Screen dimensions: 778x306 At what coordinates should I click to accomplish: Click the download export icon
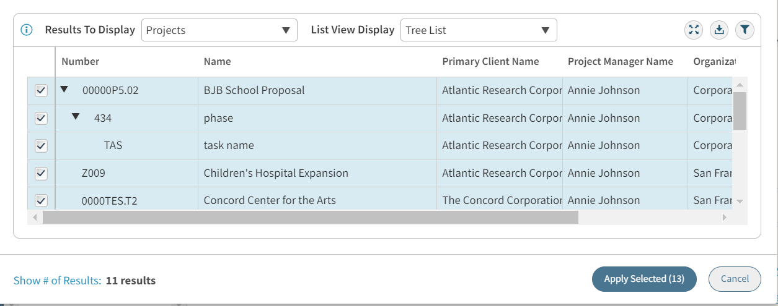pos(718,30)
